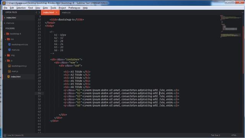
Task: Click the bootstrap 4 folder icon
Action: coord(8,34)
